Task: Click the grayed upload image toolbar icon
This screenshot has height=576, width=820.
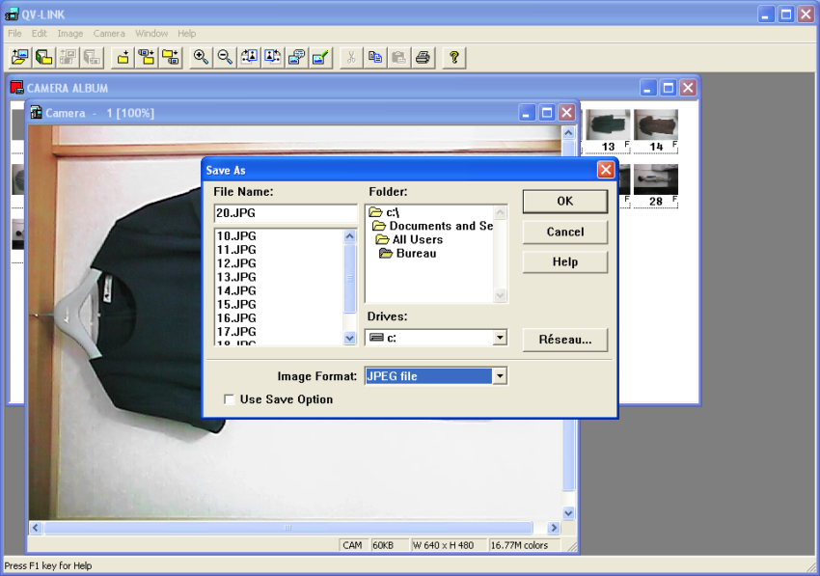Action: pos(68,57)
